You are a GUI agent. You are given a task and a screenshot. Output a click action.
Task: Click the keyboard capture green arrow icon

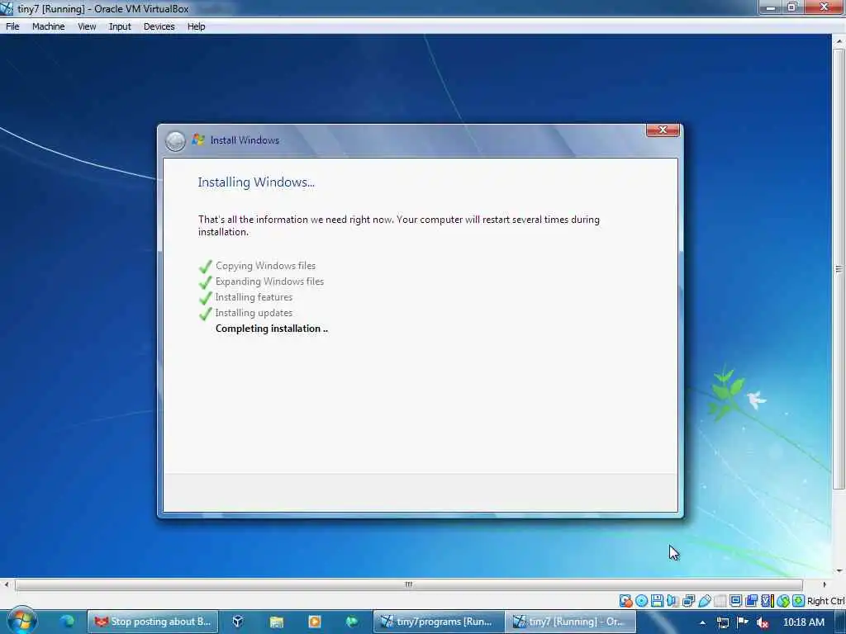coord(799,601)
